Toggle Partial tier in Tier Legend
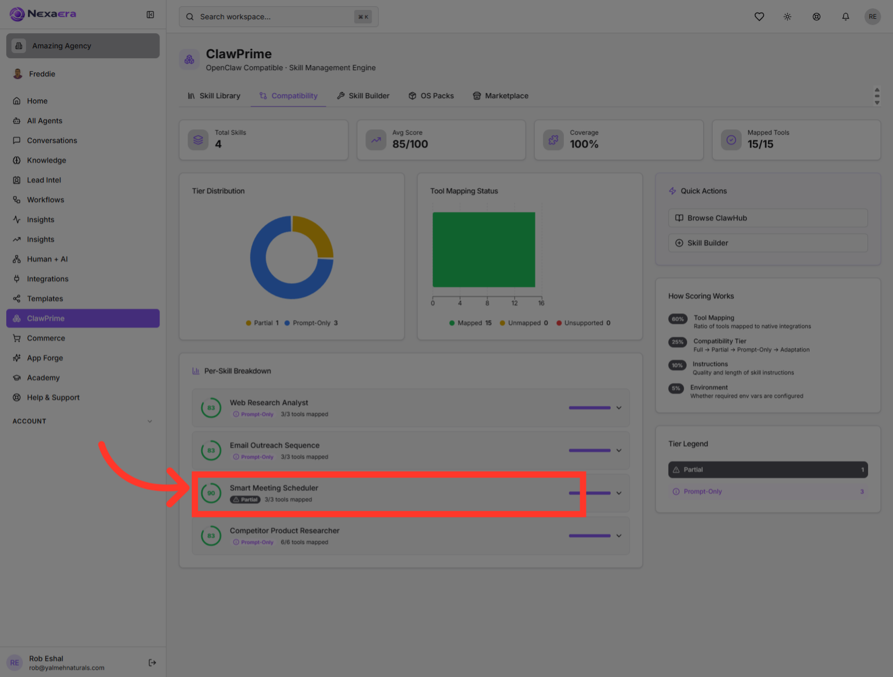Image resolution: width=893 pixels, height=677 pixels. (768, 469)
